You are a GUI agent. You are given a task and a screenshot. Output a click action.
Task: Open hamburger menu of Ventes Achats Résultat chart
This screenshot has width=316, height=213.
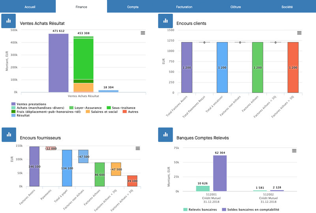[143, 33]
